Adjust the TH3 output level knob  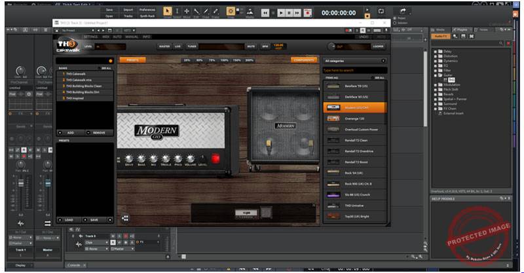pyautogui.click(x=331, y=46)
